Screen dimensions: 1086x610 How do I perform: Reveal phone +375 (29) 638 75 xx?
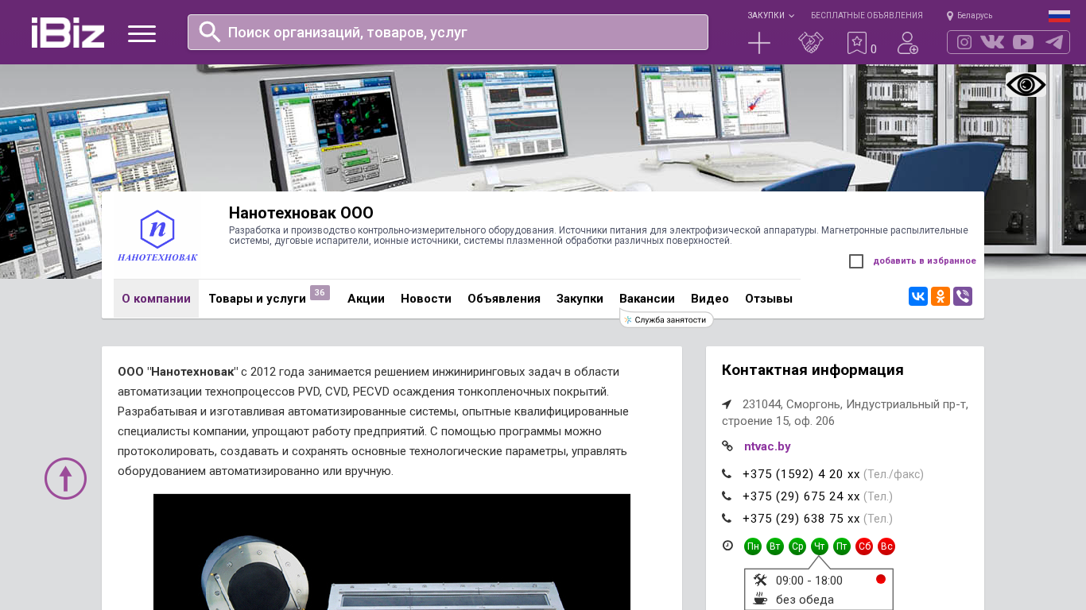coord(801,519)
